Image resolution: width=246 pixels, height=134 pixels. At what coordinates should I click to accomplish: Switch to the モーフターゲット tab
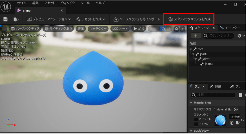click(x=231, y=28)
